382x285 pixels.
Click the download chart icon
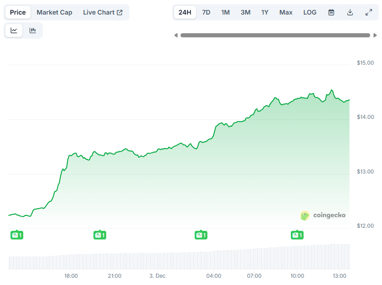click(x=350, y=12)
